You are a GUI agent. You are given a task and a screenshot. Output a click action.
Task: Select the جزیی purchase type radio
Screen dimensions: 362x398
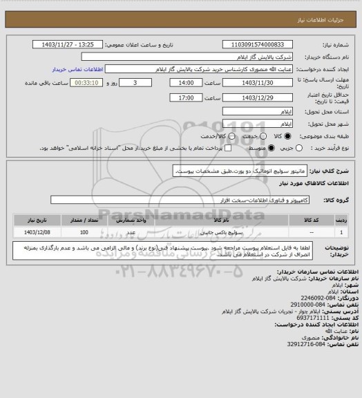click(299, 148)
